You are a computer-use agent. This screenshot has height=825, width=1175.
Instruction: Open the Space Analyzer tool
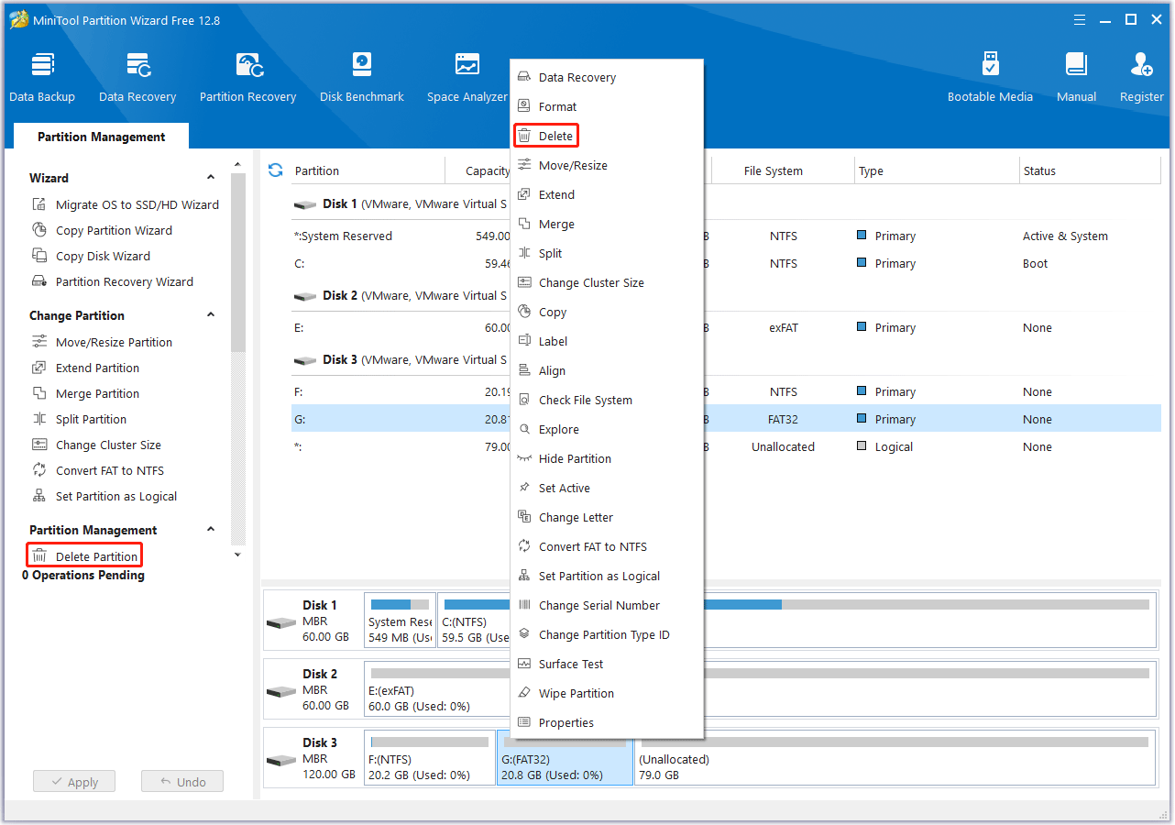click(467, 78)
